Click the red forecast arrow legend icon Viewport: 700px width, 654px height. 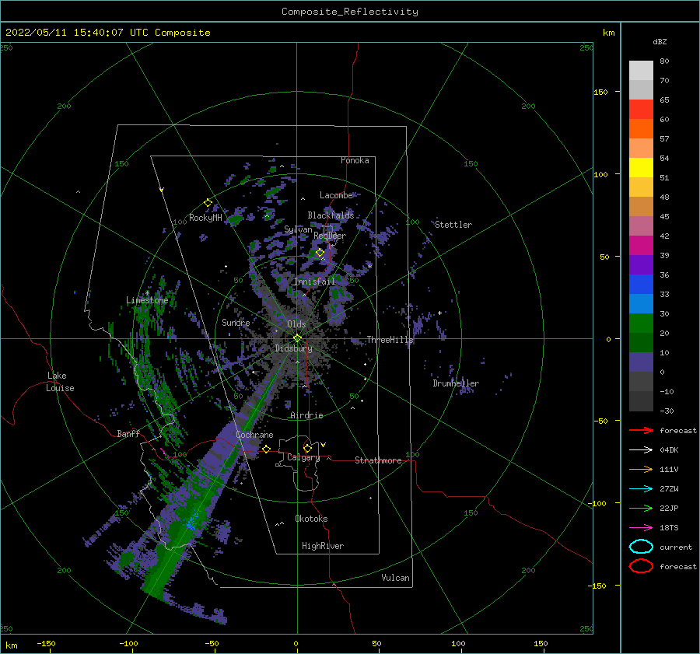coord(641,430)
